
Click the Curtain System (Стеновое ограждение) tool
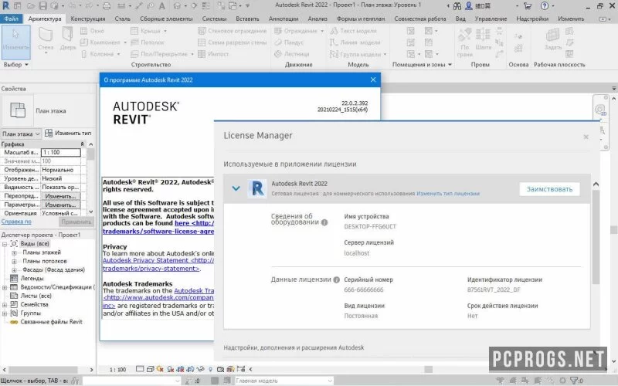click(x=233, y=31)
